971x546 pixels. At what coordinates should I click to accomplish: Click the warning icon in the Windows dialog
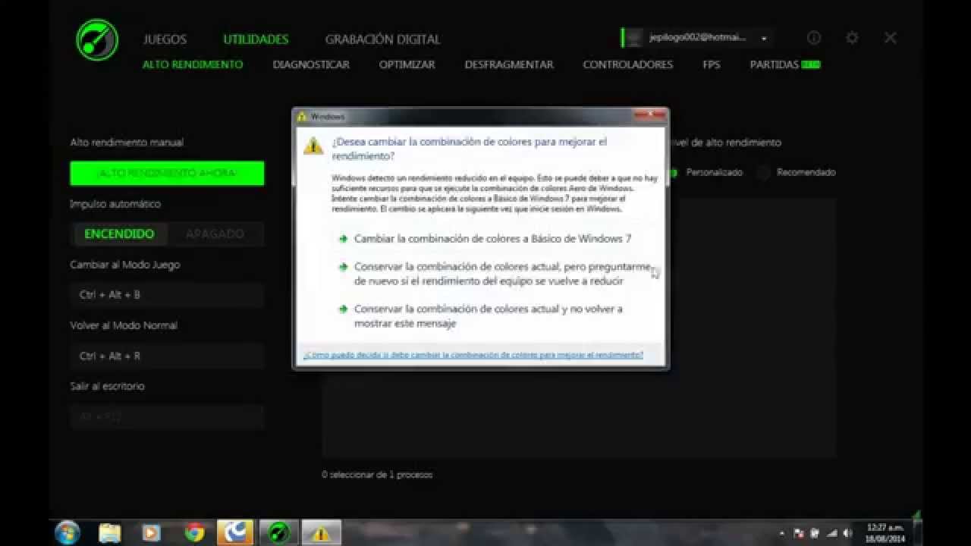click(x=313, y=145)
